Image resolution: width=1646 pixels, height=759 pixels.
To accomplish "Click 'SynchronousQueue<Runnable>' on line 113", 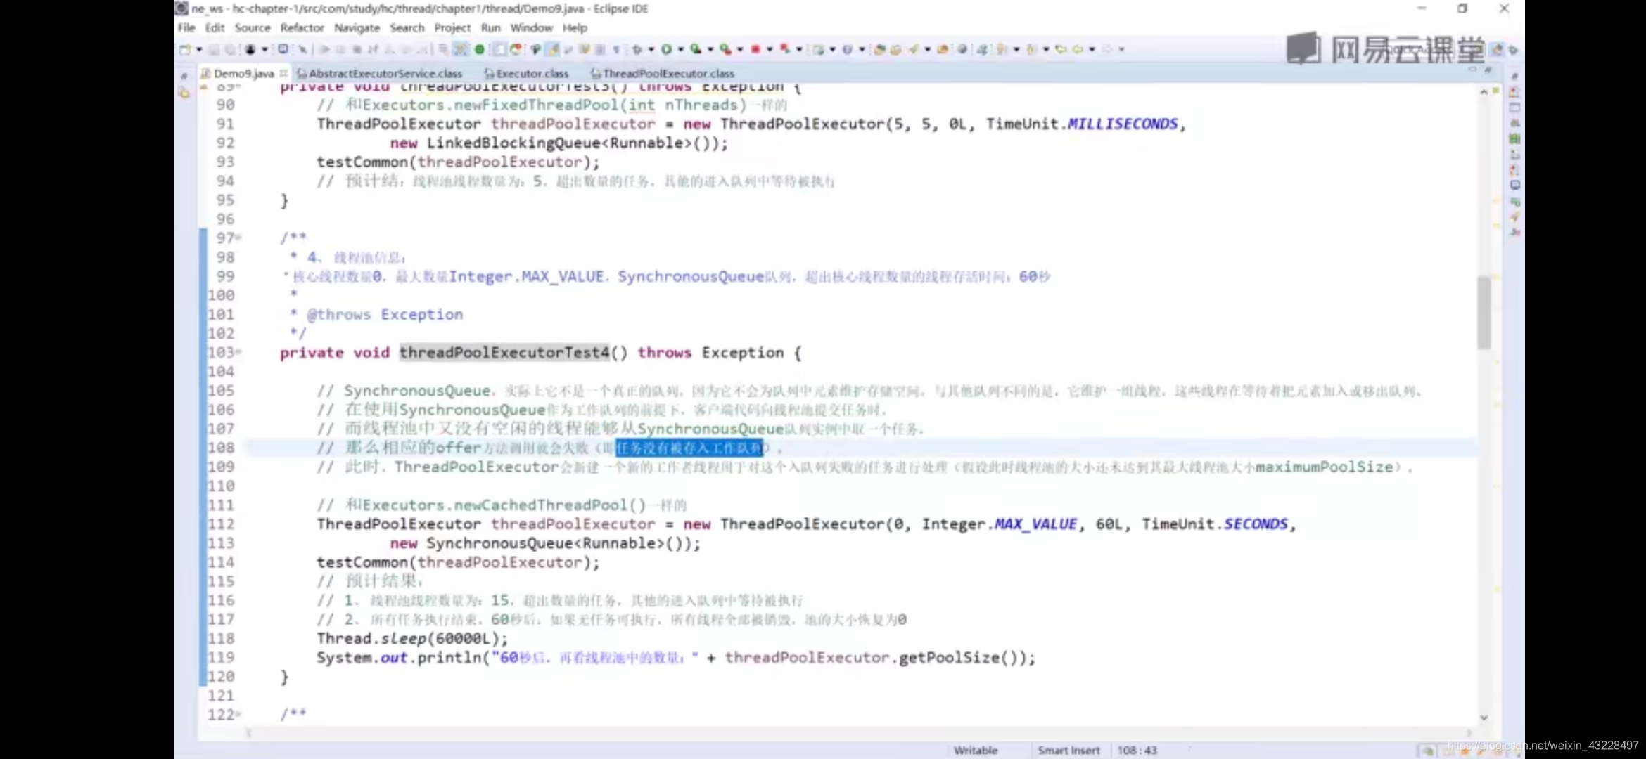I will coord(545,543).
